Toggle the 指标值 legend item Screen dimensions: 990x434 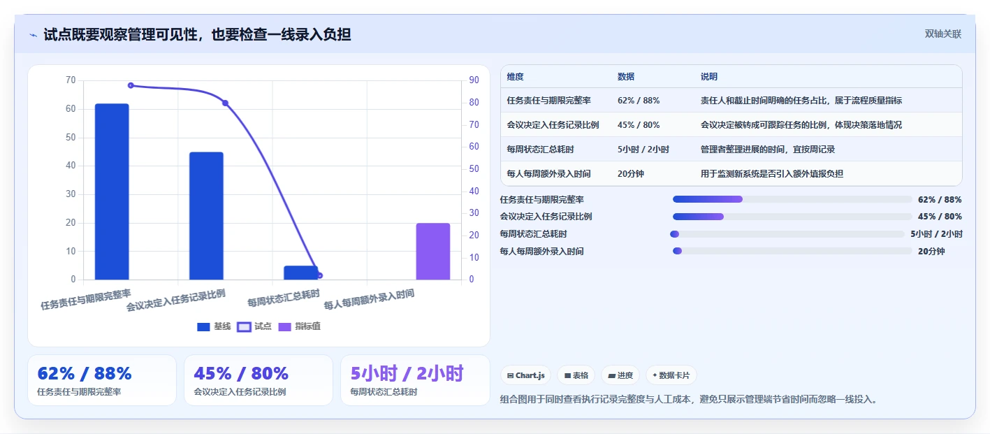click(x=300, y=326)
